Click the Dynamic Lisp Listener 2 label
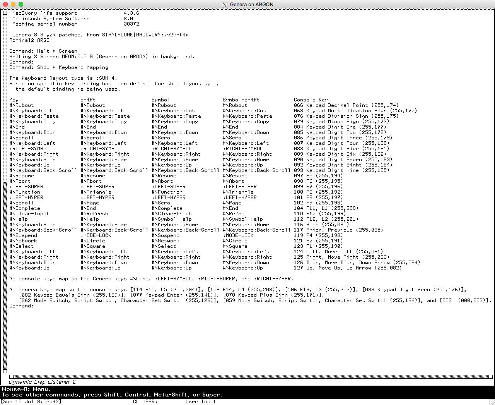The height and width of the screenshot is (405, 495). 42,382
